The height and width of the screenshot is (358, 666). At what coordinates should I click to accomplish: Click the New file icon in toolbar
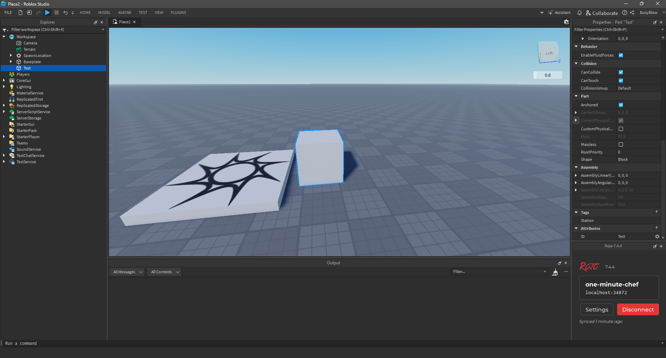click(x=20, y=13)
